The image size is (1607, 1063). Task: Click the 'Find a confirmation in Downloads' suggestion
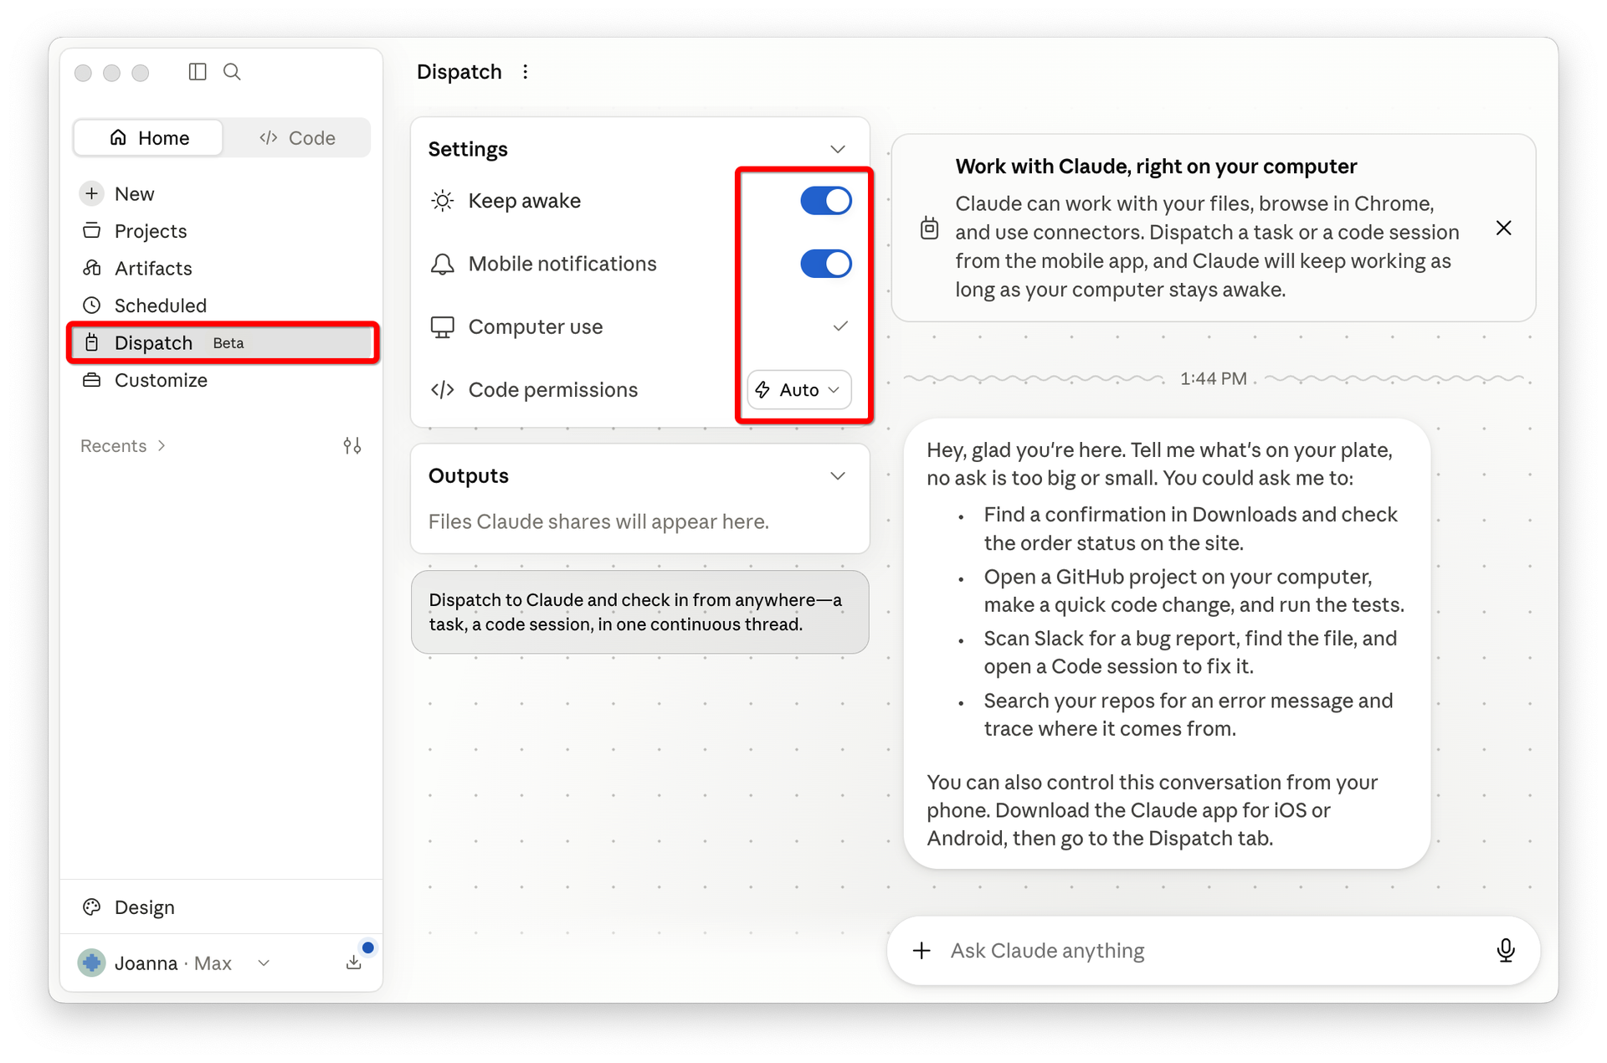pos(1191,529)
